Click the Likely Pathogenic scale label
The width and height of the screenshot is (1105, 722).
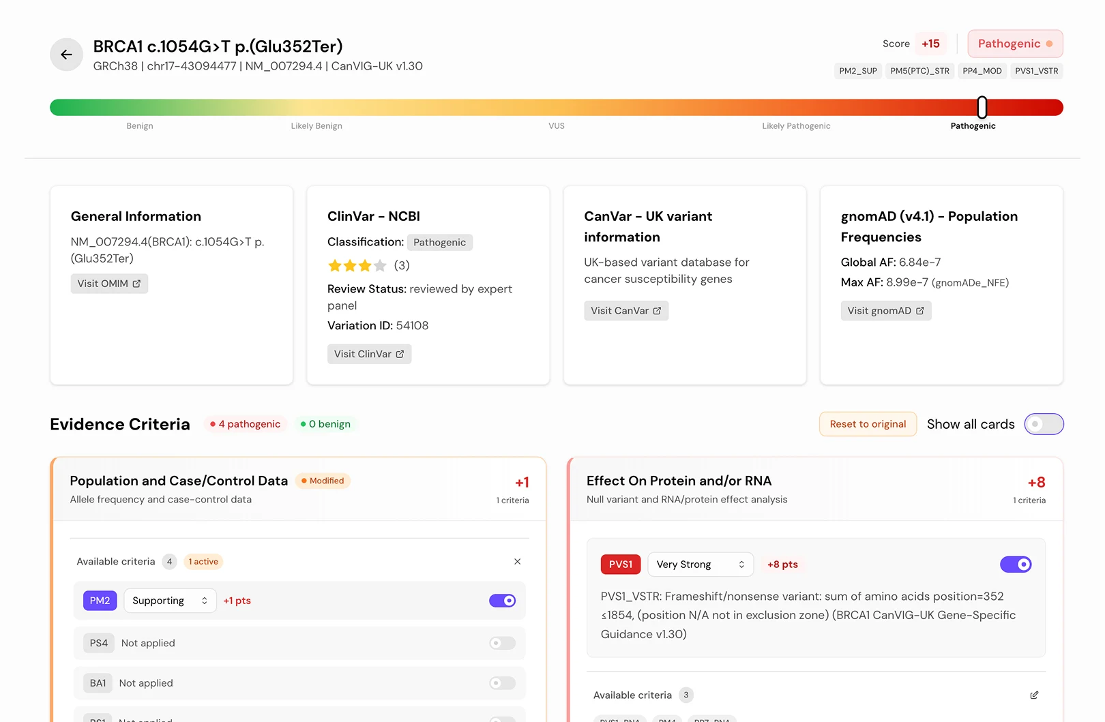point(796,126)
